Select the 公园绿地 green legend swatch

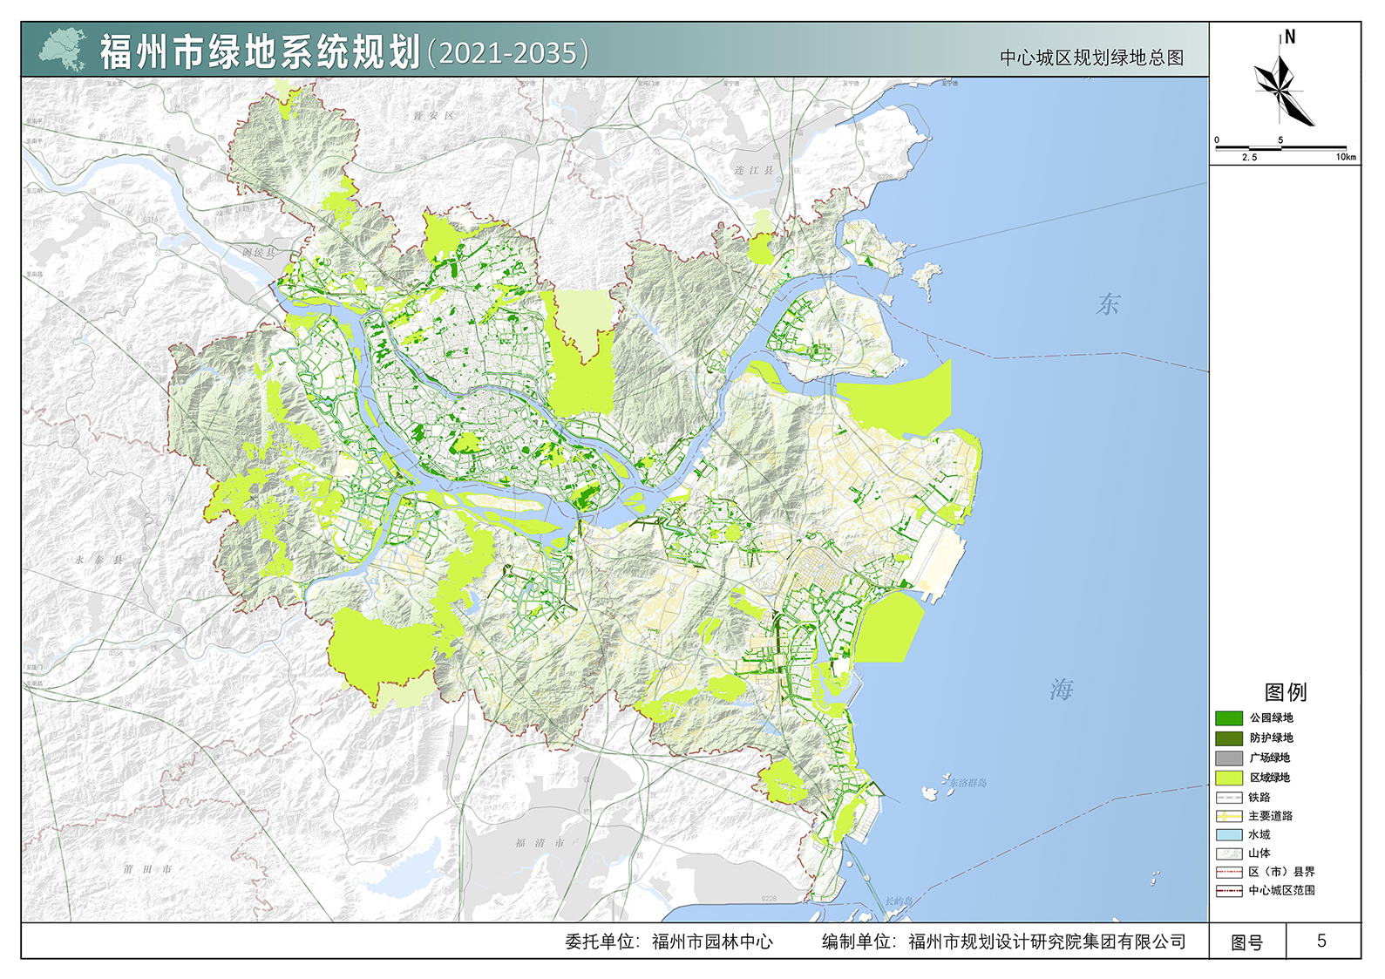pyautogui.click(x=1228, y=718)
